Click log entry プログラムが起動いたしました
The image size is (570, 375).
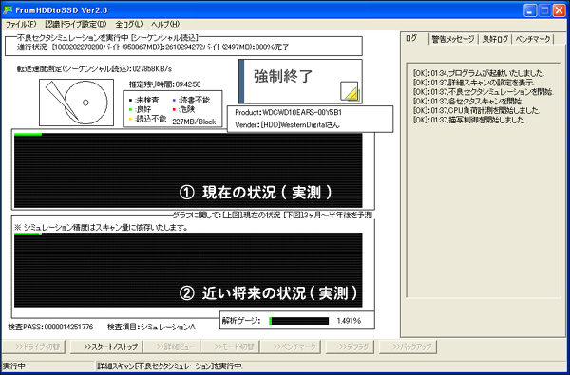coord(479,73)
